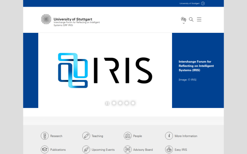Click the University of Stuttgart header title
The width and height of the screenshot is (247, 154).
coord(73,19)
